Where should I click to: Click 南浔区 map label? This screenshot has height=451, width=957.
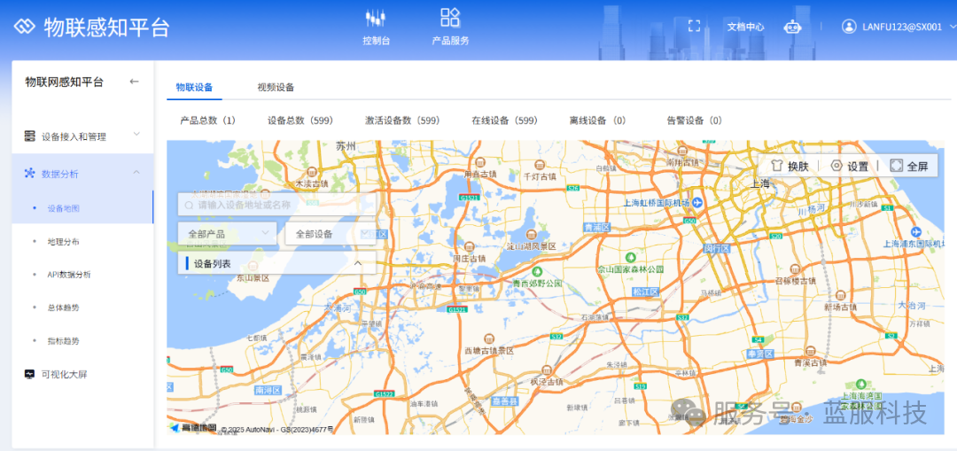(x=268, y=389)
